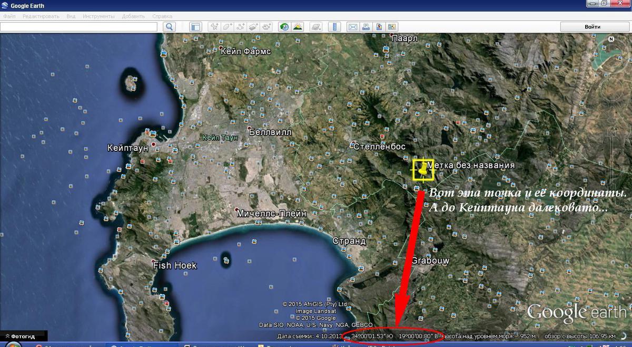This screenshot has height=347, width=632.
Task: Click the search magnifier button
Action: coord(169,26)
